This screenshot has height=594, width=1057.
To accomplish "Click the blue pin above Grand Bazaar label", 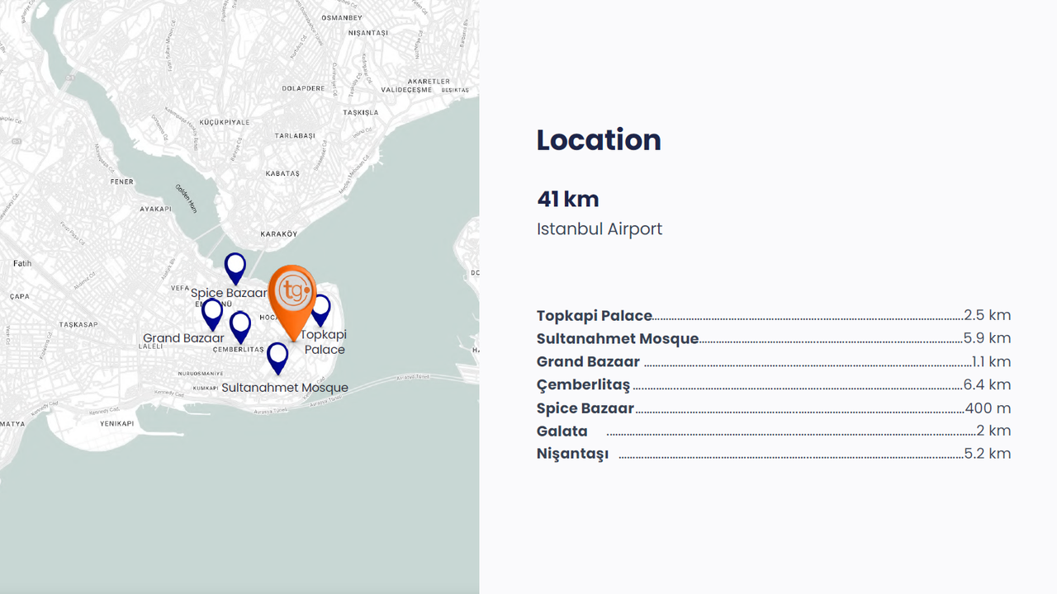I will point(212,312).
